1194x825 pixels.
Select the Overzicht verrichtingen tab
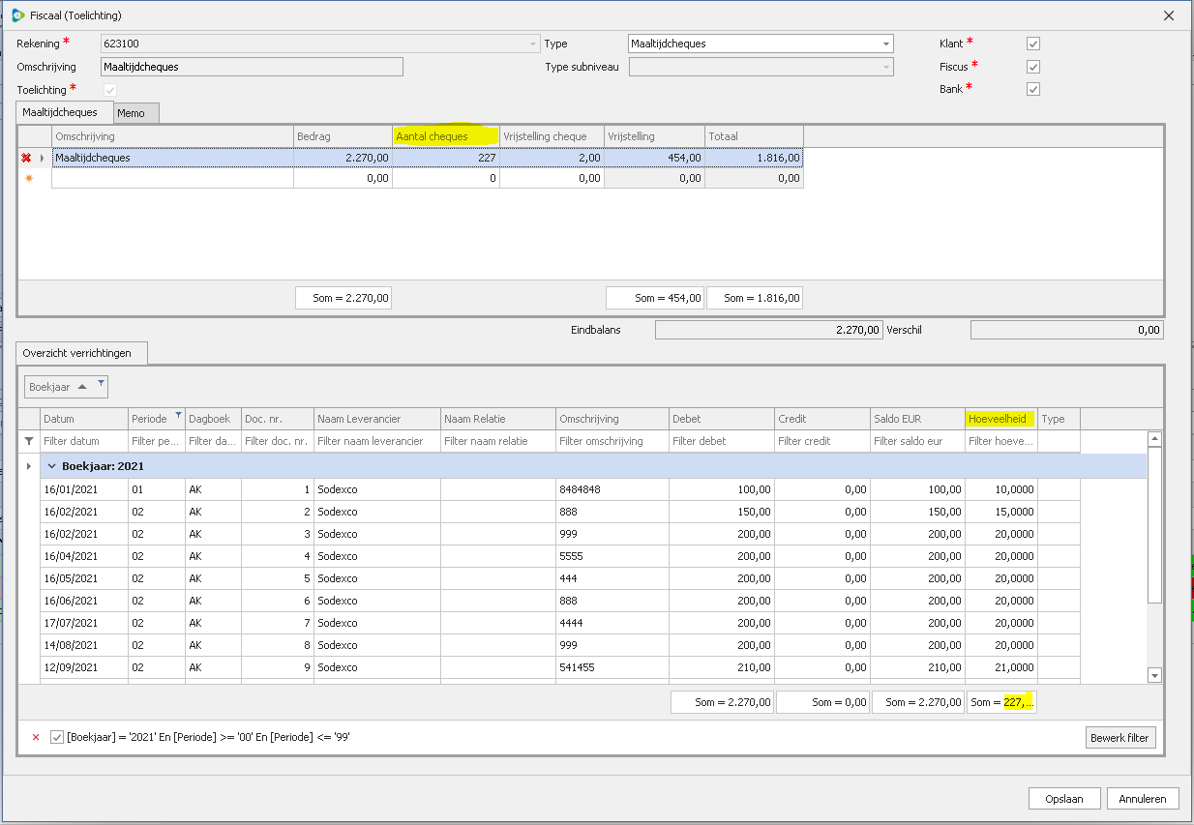pyautogui.click(x=81, y=354)
